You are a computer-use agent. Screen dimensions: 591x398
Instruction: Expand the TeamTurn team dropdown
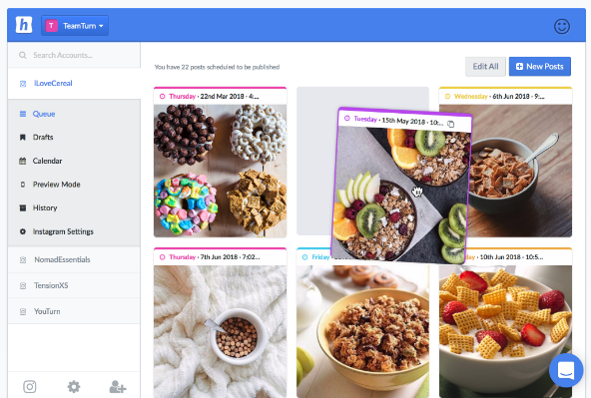[75, 26]
